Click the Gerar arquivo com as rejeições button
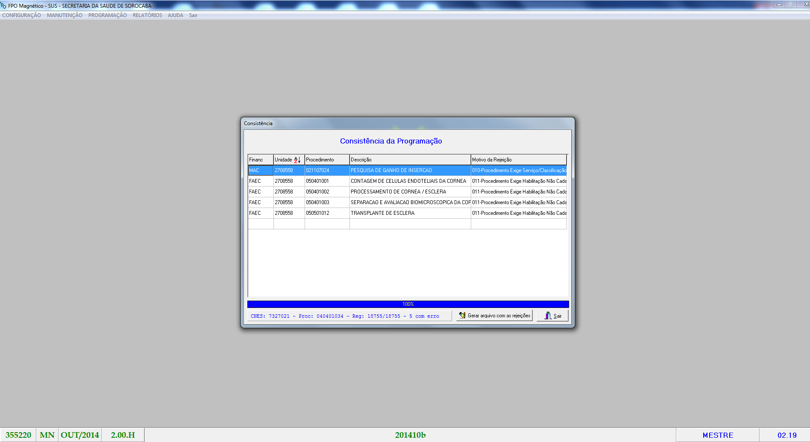Screen dimensions: 810x442 pyautogui.click(x=494, y=315)
